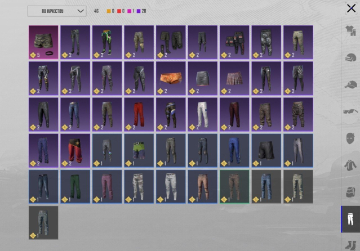Image resolution: width=360 pixels, height=251 pixels.
Task: Select the black pants with blue sash
Action: pyautogui.click(x=171, y=114)
